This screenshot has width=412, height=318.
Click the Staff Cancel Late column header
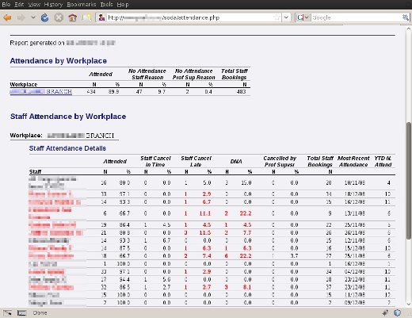click(x=196, y=162)
